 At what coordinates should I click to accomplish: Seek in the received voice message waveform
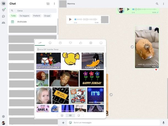(86, 19)
